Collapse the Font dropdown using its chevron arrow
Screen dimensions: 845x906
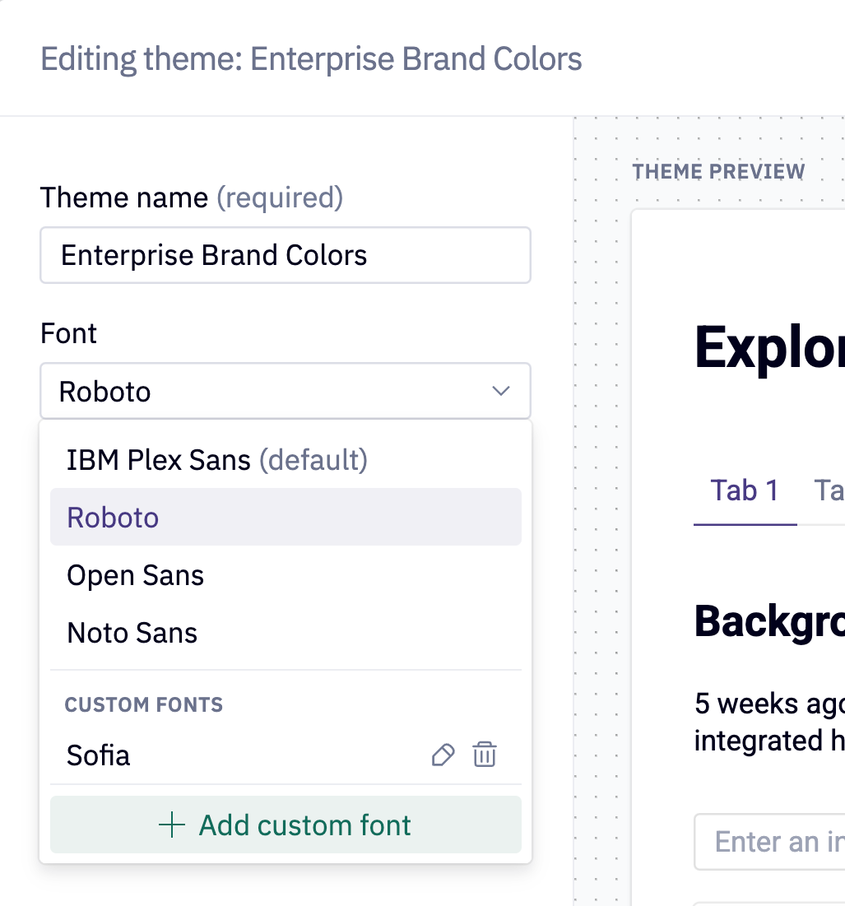tap(500, 391)
